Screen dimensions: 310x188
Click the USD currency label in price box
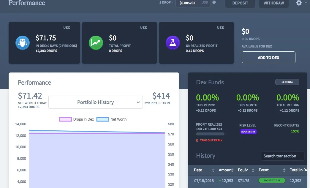point(205,3)
